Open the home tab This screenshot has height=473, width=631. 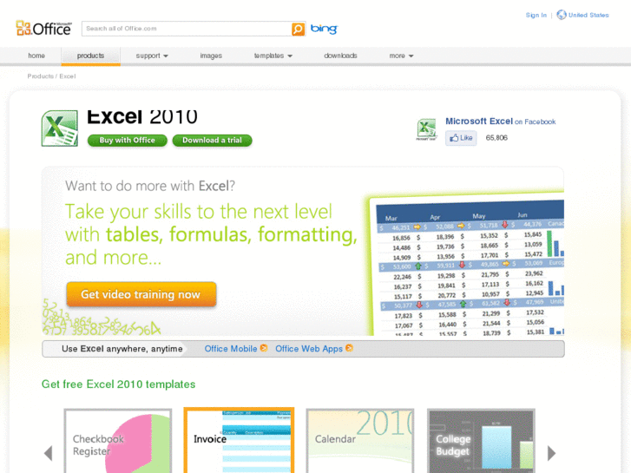point(36,56)
